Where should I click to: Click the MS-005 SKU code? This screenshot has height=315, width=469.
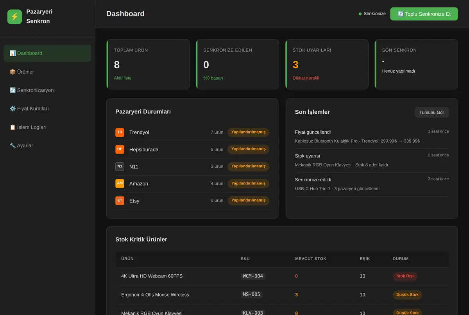click(x=251, y=295)
